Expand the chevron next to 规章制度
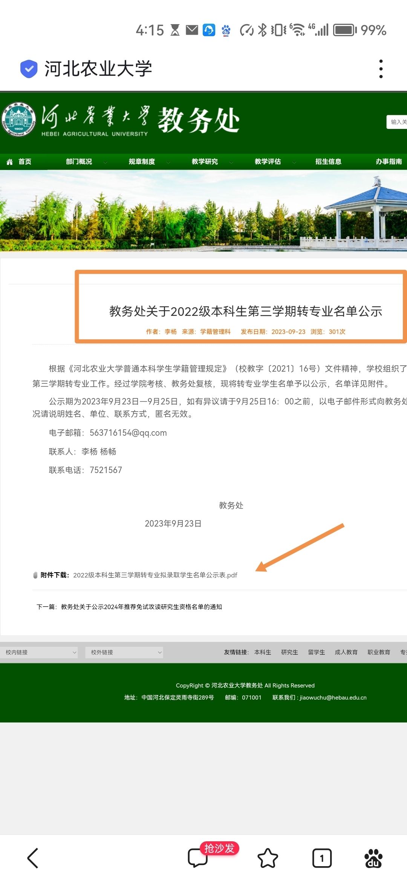The width and height of the screenshot is (407, 882). click(x=168, y=162)
